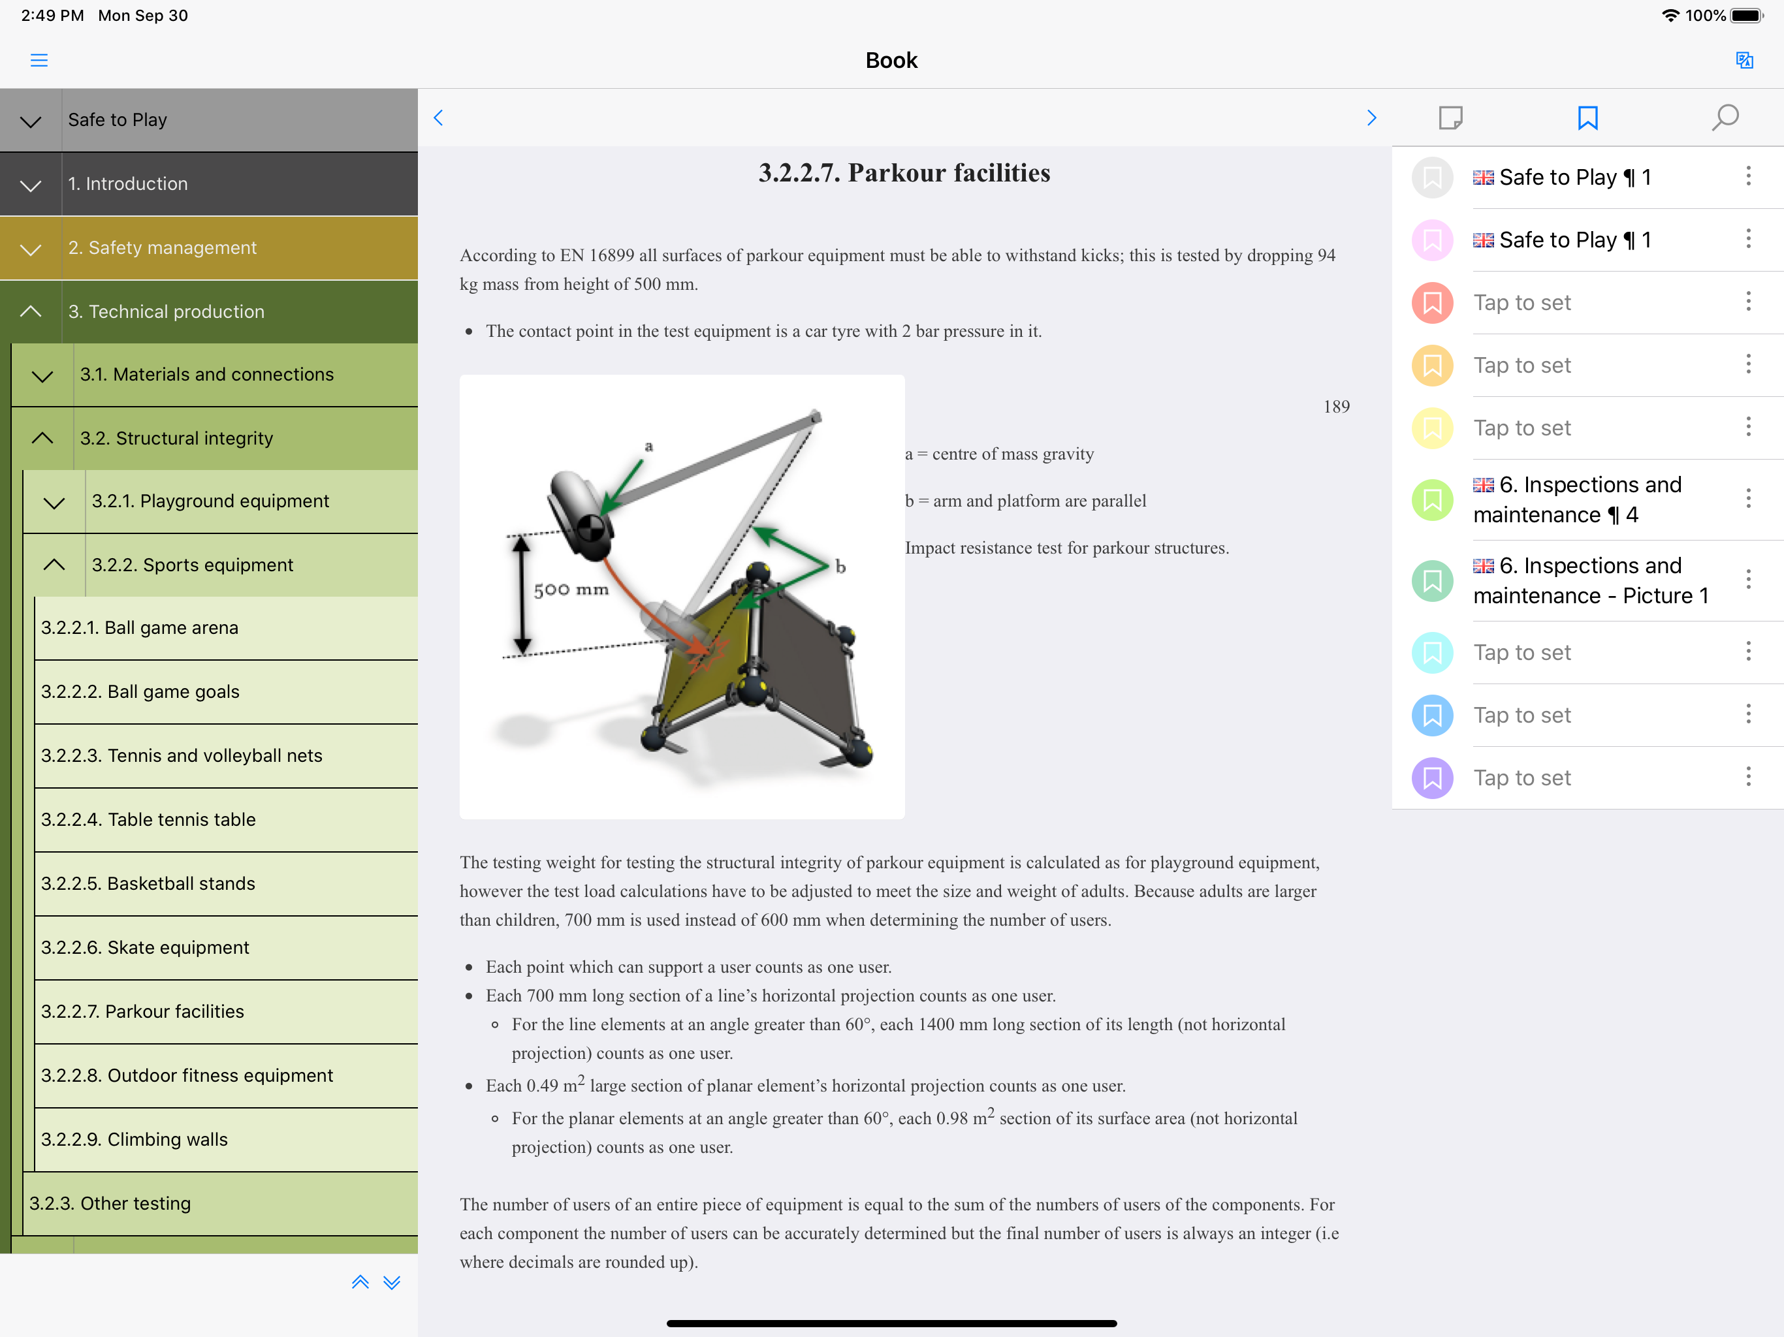The width and height of the screenshot is (1784, 1337).
Task: Open 3.2.2.5. Basketball stands
Action: [227, 884]
